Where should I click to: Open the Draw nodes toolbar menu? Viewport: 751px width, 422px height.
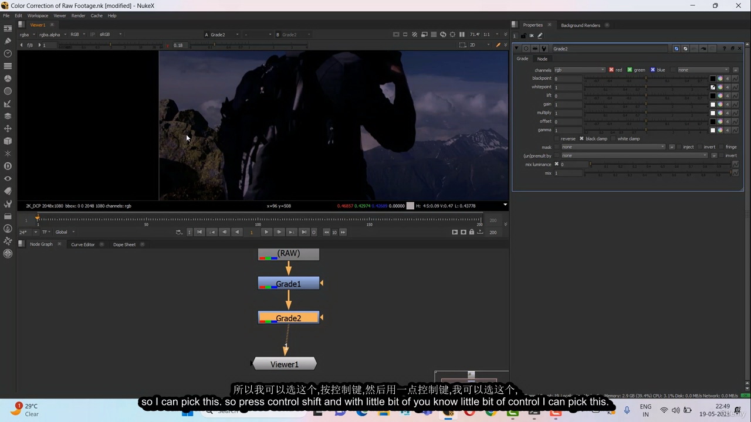8,41
